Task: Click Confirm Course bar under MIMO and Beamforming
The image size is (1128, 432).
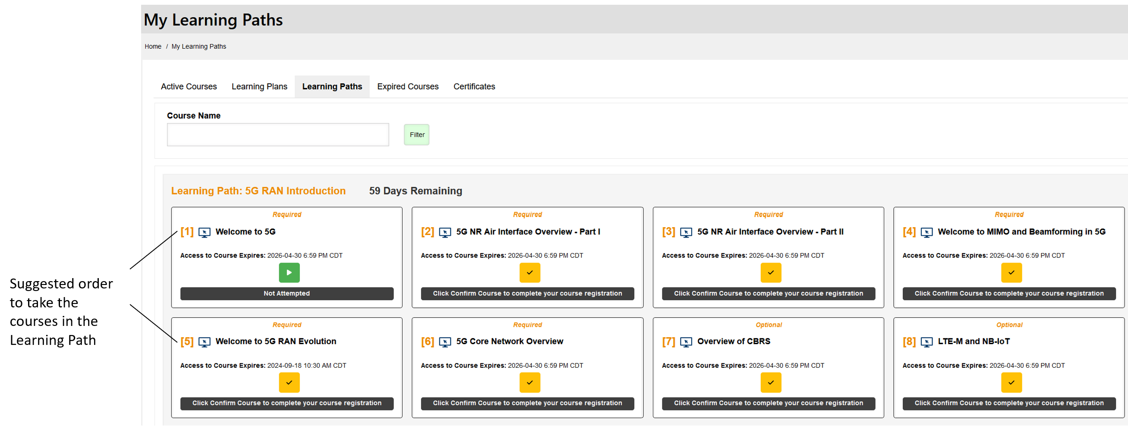Action: pos(1009,294)
